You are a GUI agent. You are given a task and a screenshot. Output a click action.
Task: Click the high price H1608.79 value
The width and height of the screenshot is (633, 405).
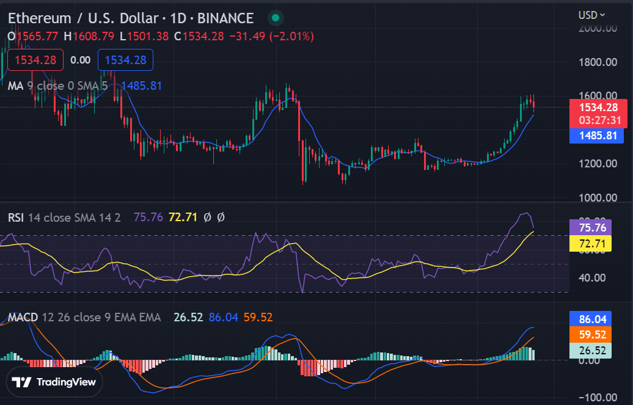[x=89, y=36]
